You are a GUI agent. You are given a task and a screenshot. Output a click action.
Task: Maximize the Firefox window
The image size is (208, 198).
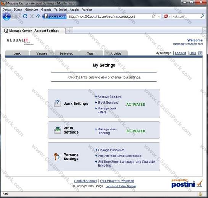pos(191,2)
